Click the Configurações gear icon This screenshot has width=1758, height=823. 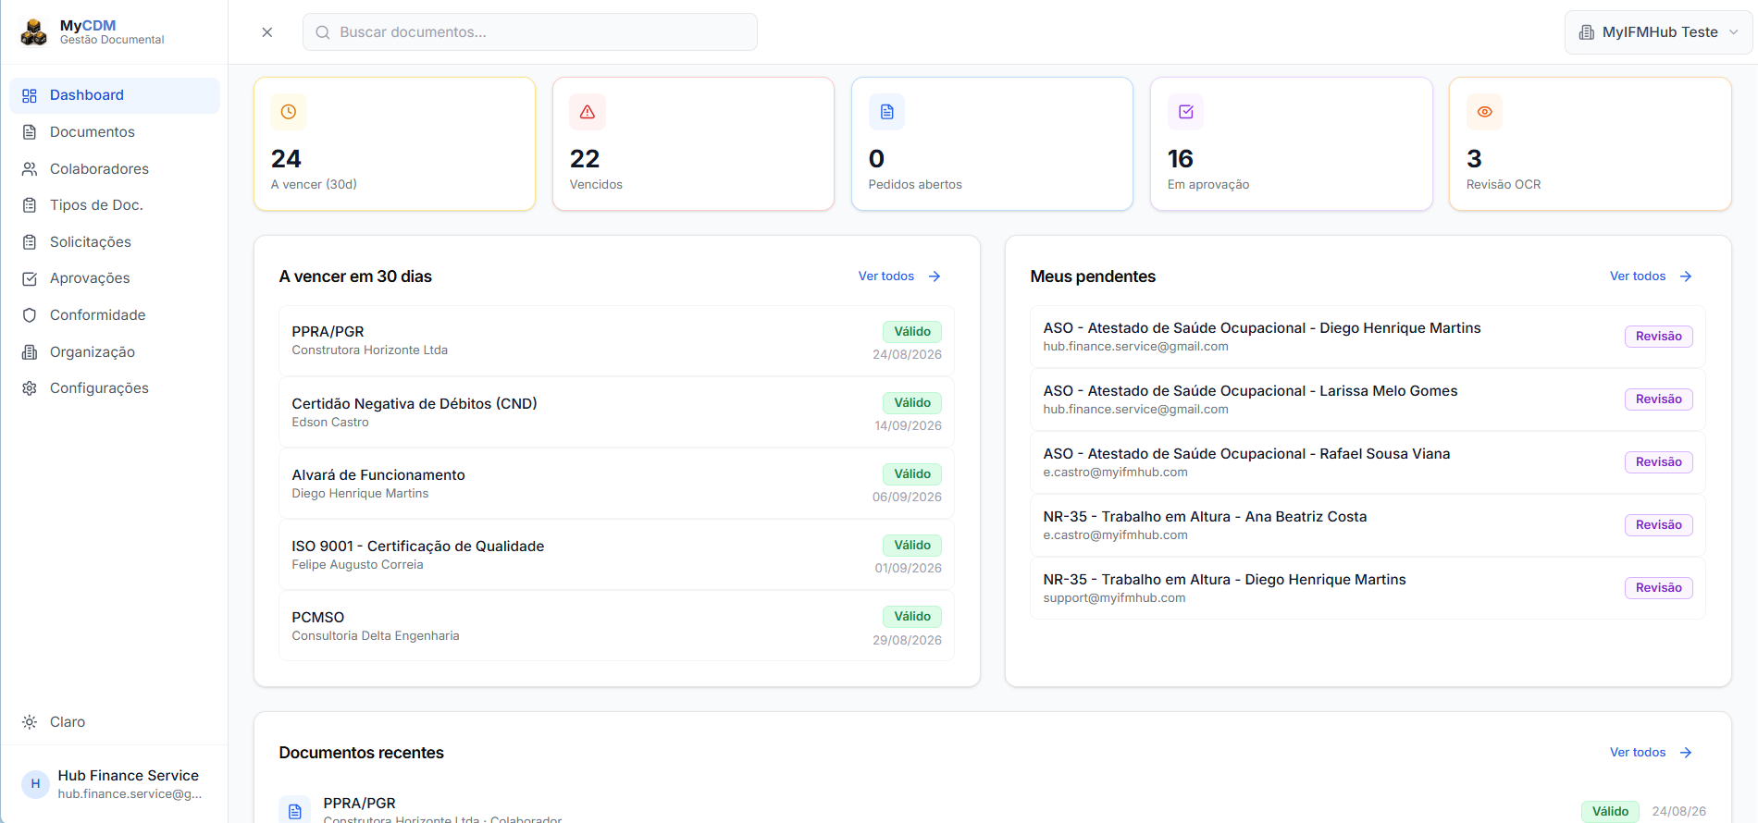coord(30,388)
